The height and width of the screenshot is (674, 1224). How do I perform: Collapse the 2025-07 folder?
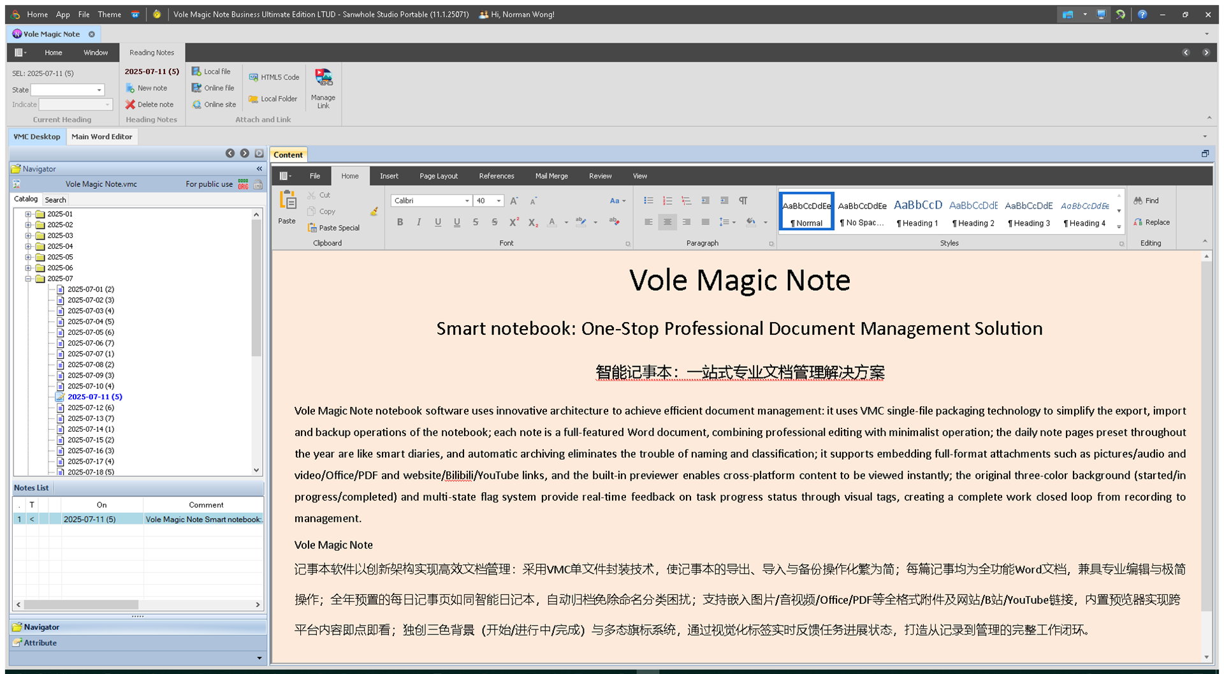[x=28, y=279]
